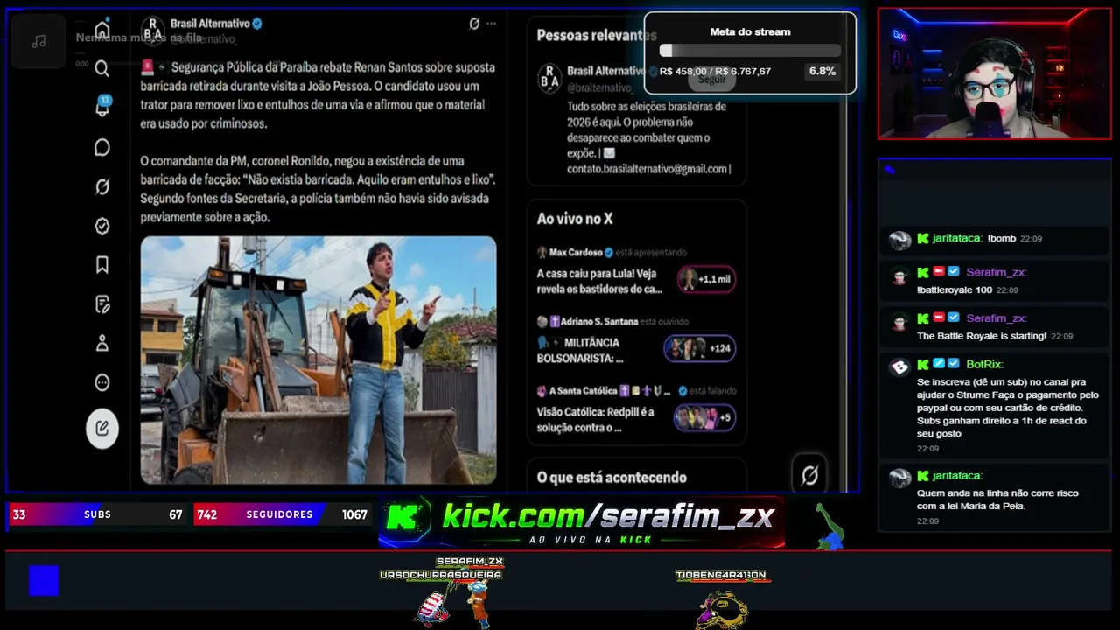1120x630 pixels.
Task: Click the SUBS counter bar
Action: pos(97,514)
